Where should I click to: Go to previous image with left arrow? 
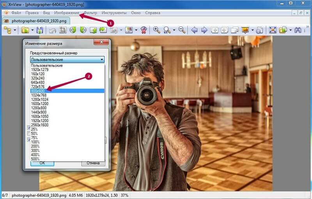click(x=194, y=30)
